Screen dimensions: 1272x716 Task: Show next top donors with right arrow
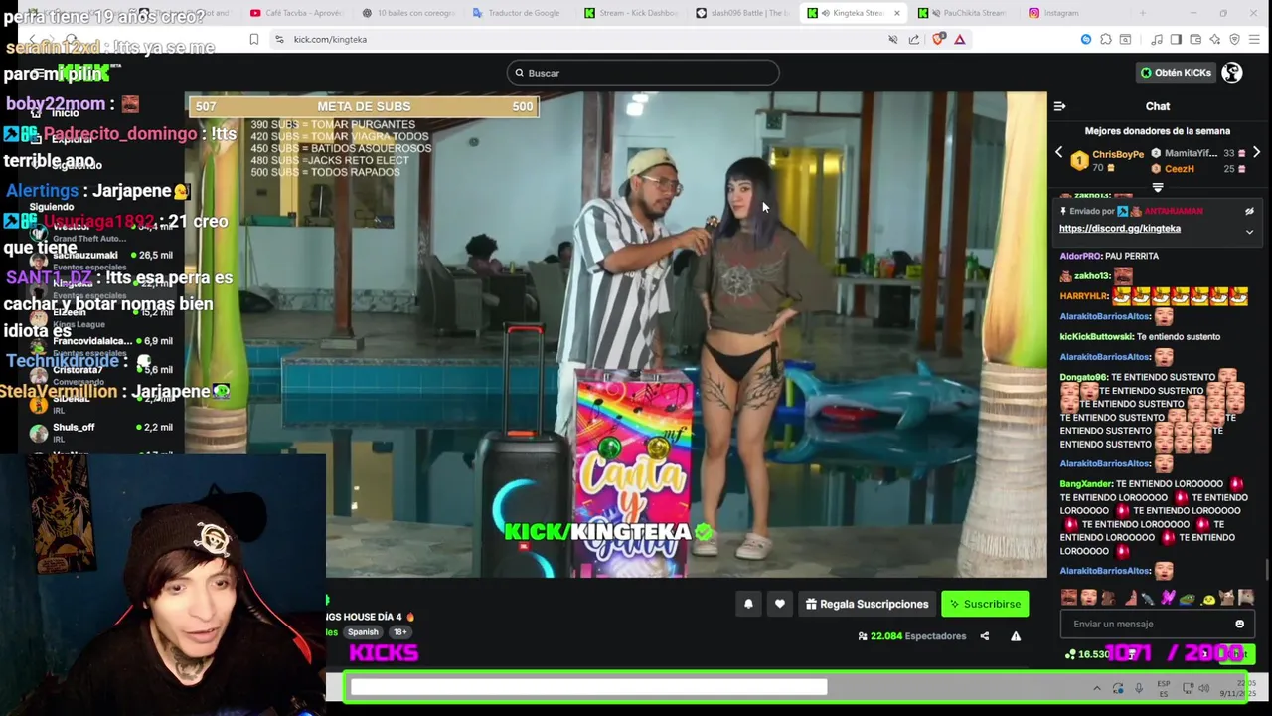[1256, 153]
